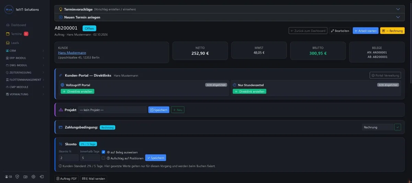Focus the innerhalb Tage input field
412x183 pixels.
(90, 158)
